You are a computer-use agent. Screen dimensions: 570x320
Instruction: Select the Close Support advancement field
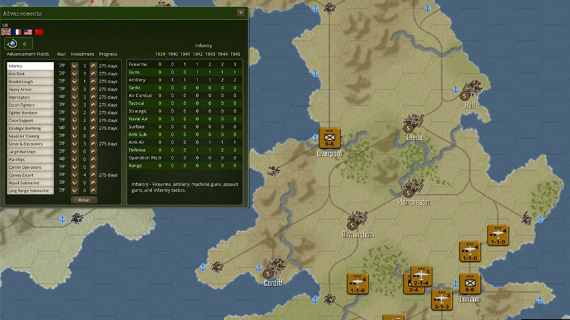click(30, 121)
